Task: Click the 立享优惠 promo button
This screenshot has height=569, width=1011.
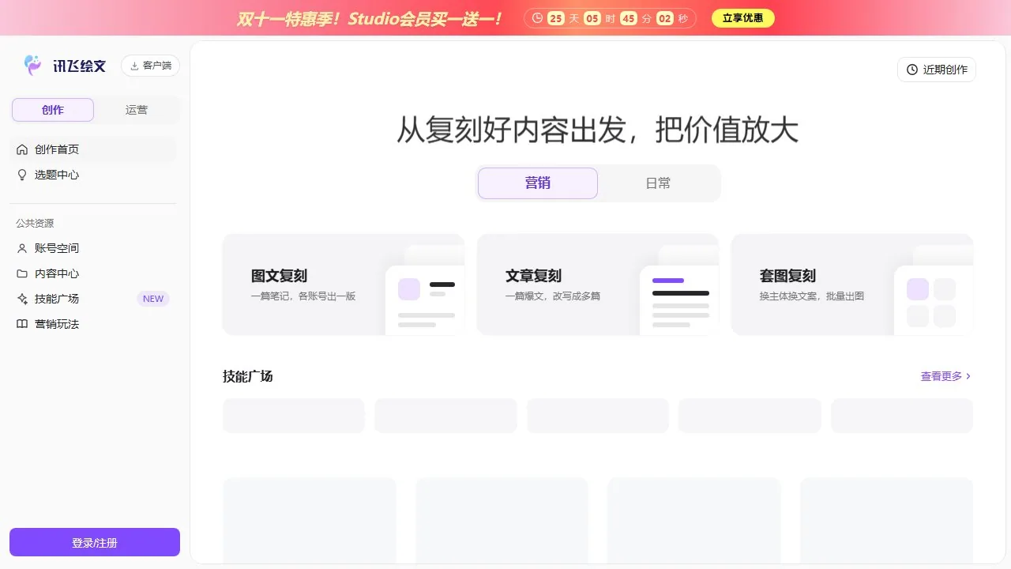Action: 743,18
